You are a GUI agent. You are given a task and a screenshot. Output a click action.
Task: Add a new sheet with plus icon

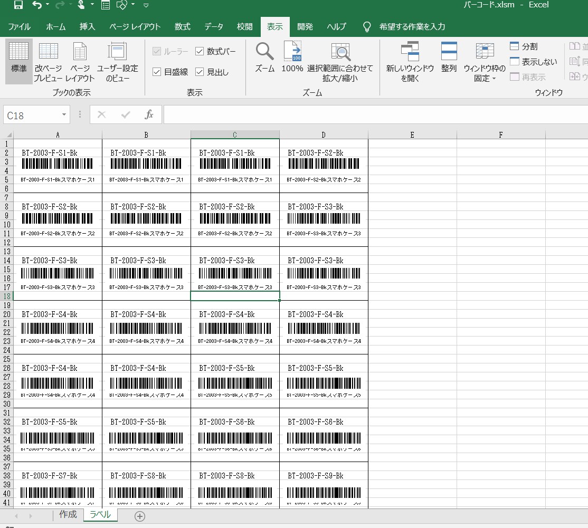click(x=140, y=516)
